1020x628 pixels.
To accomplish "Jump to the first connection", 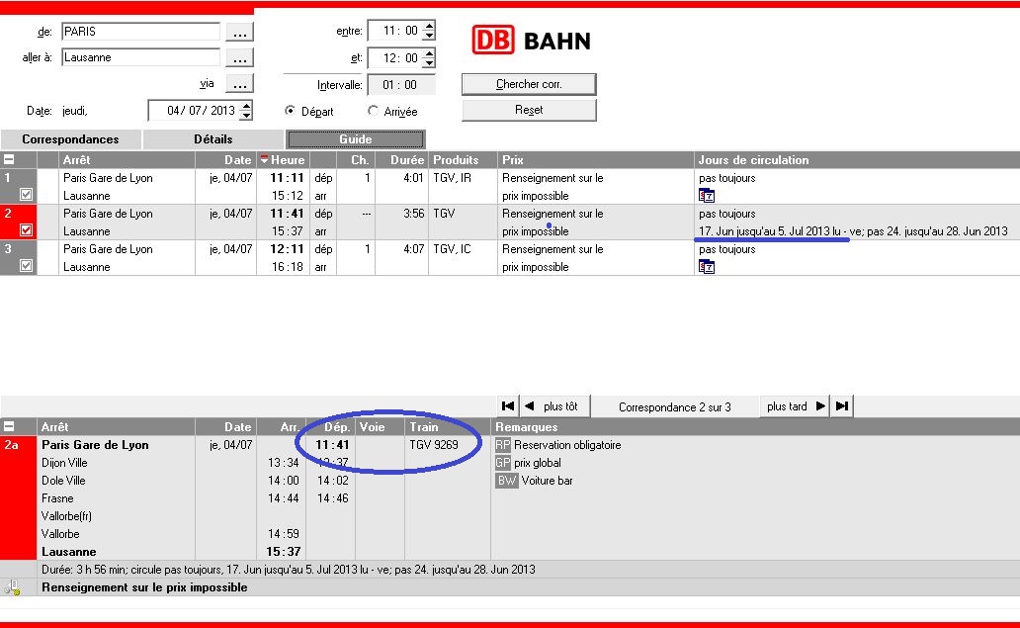I will click(x=508, y=406).
